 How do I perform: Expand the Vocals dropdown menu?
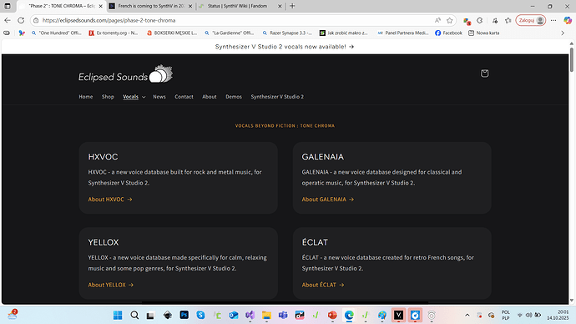(x=144, y=97)
